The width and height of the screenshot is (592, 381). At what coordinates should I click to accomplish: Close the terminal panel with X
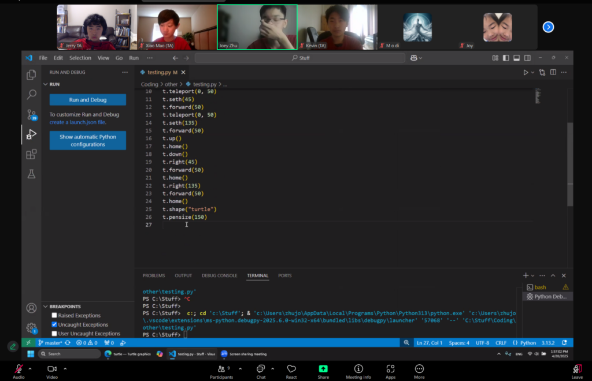[564, 275]
